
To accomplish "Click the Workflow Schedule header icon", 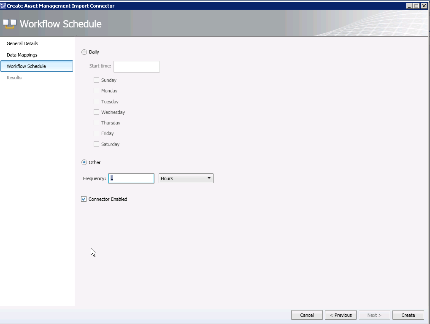I will (x=9, y=24).
